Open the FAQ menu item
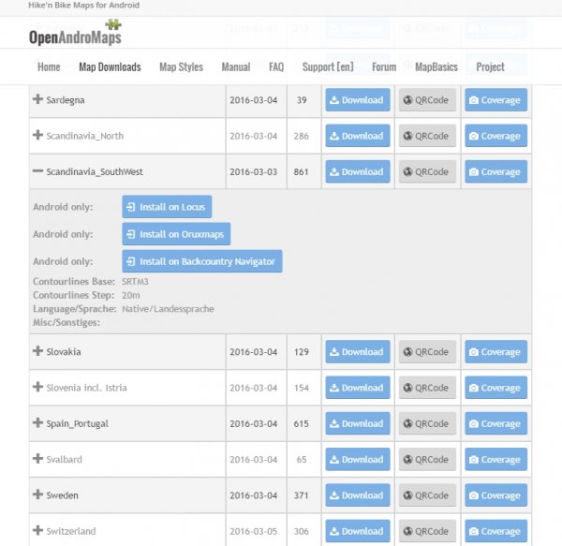562x546 pixels. (276, 67)
